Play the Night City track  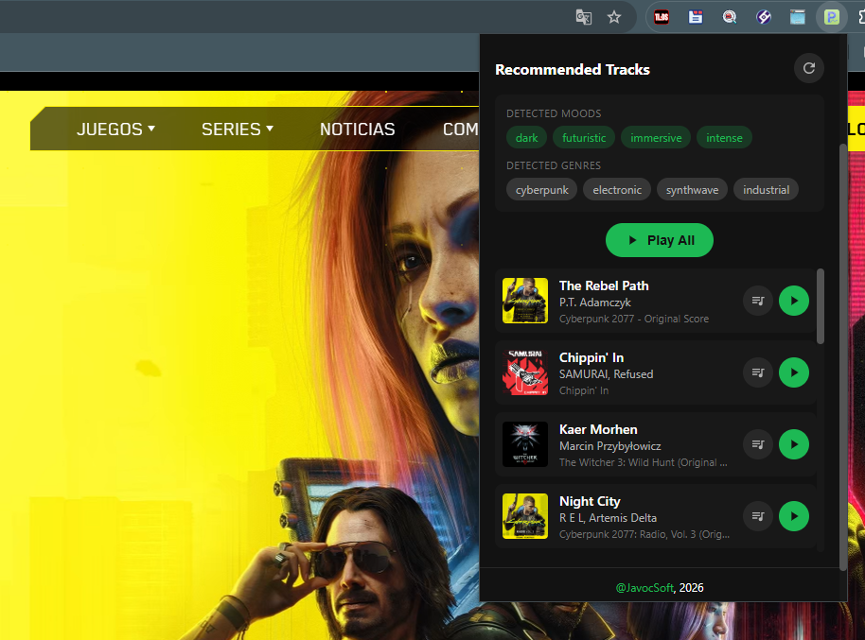(x=793, y=516)
